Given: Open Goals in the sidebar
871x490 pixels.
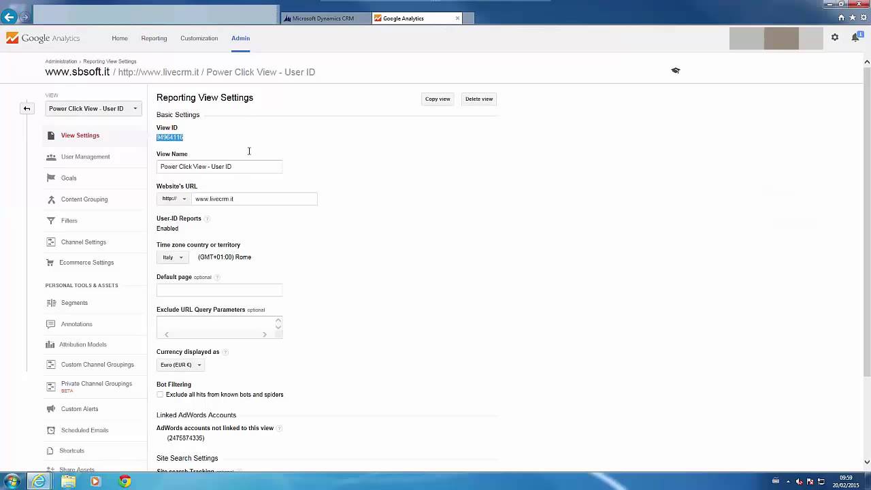Looking at the screenshot, I should [x=69, y=178].
